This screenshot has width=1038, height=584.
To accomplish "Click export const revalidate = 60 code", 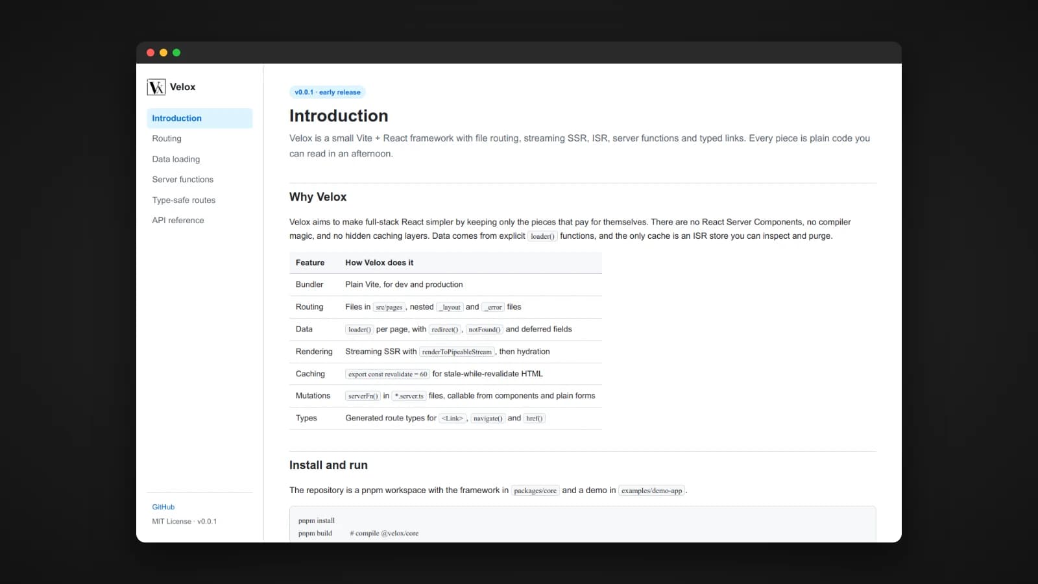I will click(387, 374).
